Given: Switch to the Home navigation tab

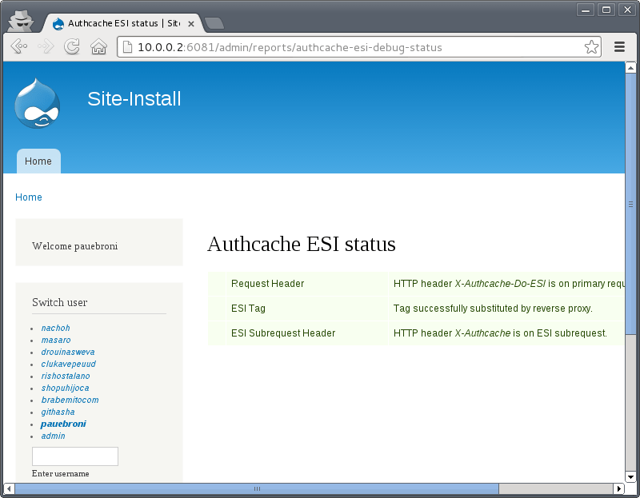Looking at the screenshot, I should click(x=38, y=161).
